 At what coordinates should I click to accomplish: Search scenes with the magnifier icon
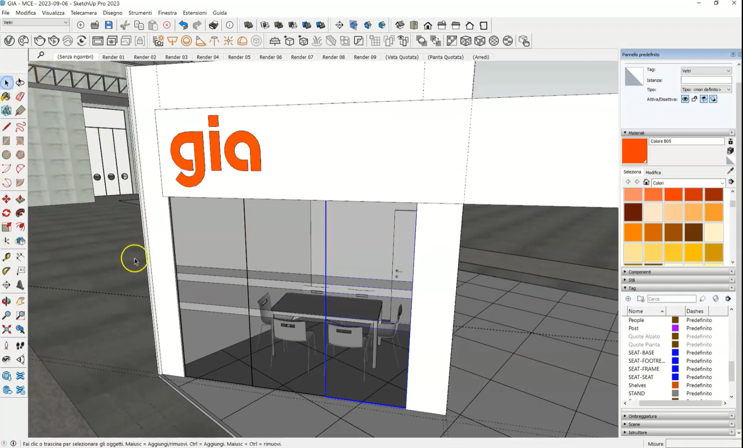[x=41, y=55]
